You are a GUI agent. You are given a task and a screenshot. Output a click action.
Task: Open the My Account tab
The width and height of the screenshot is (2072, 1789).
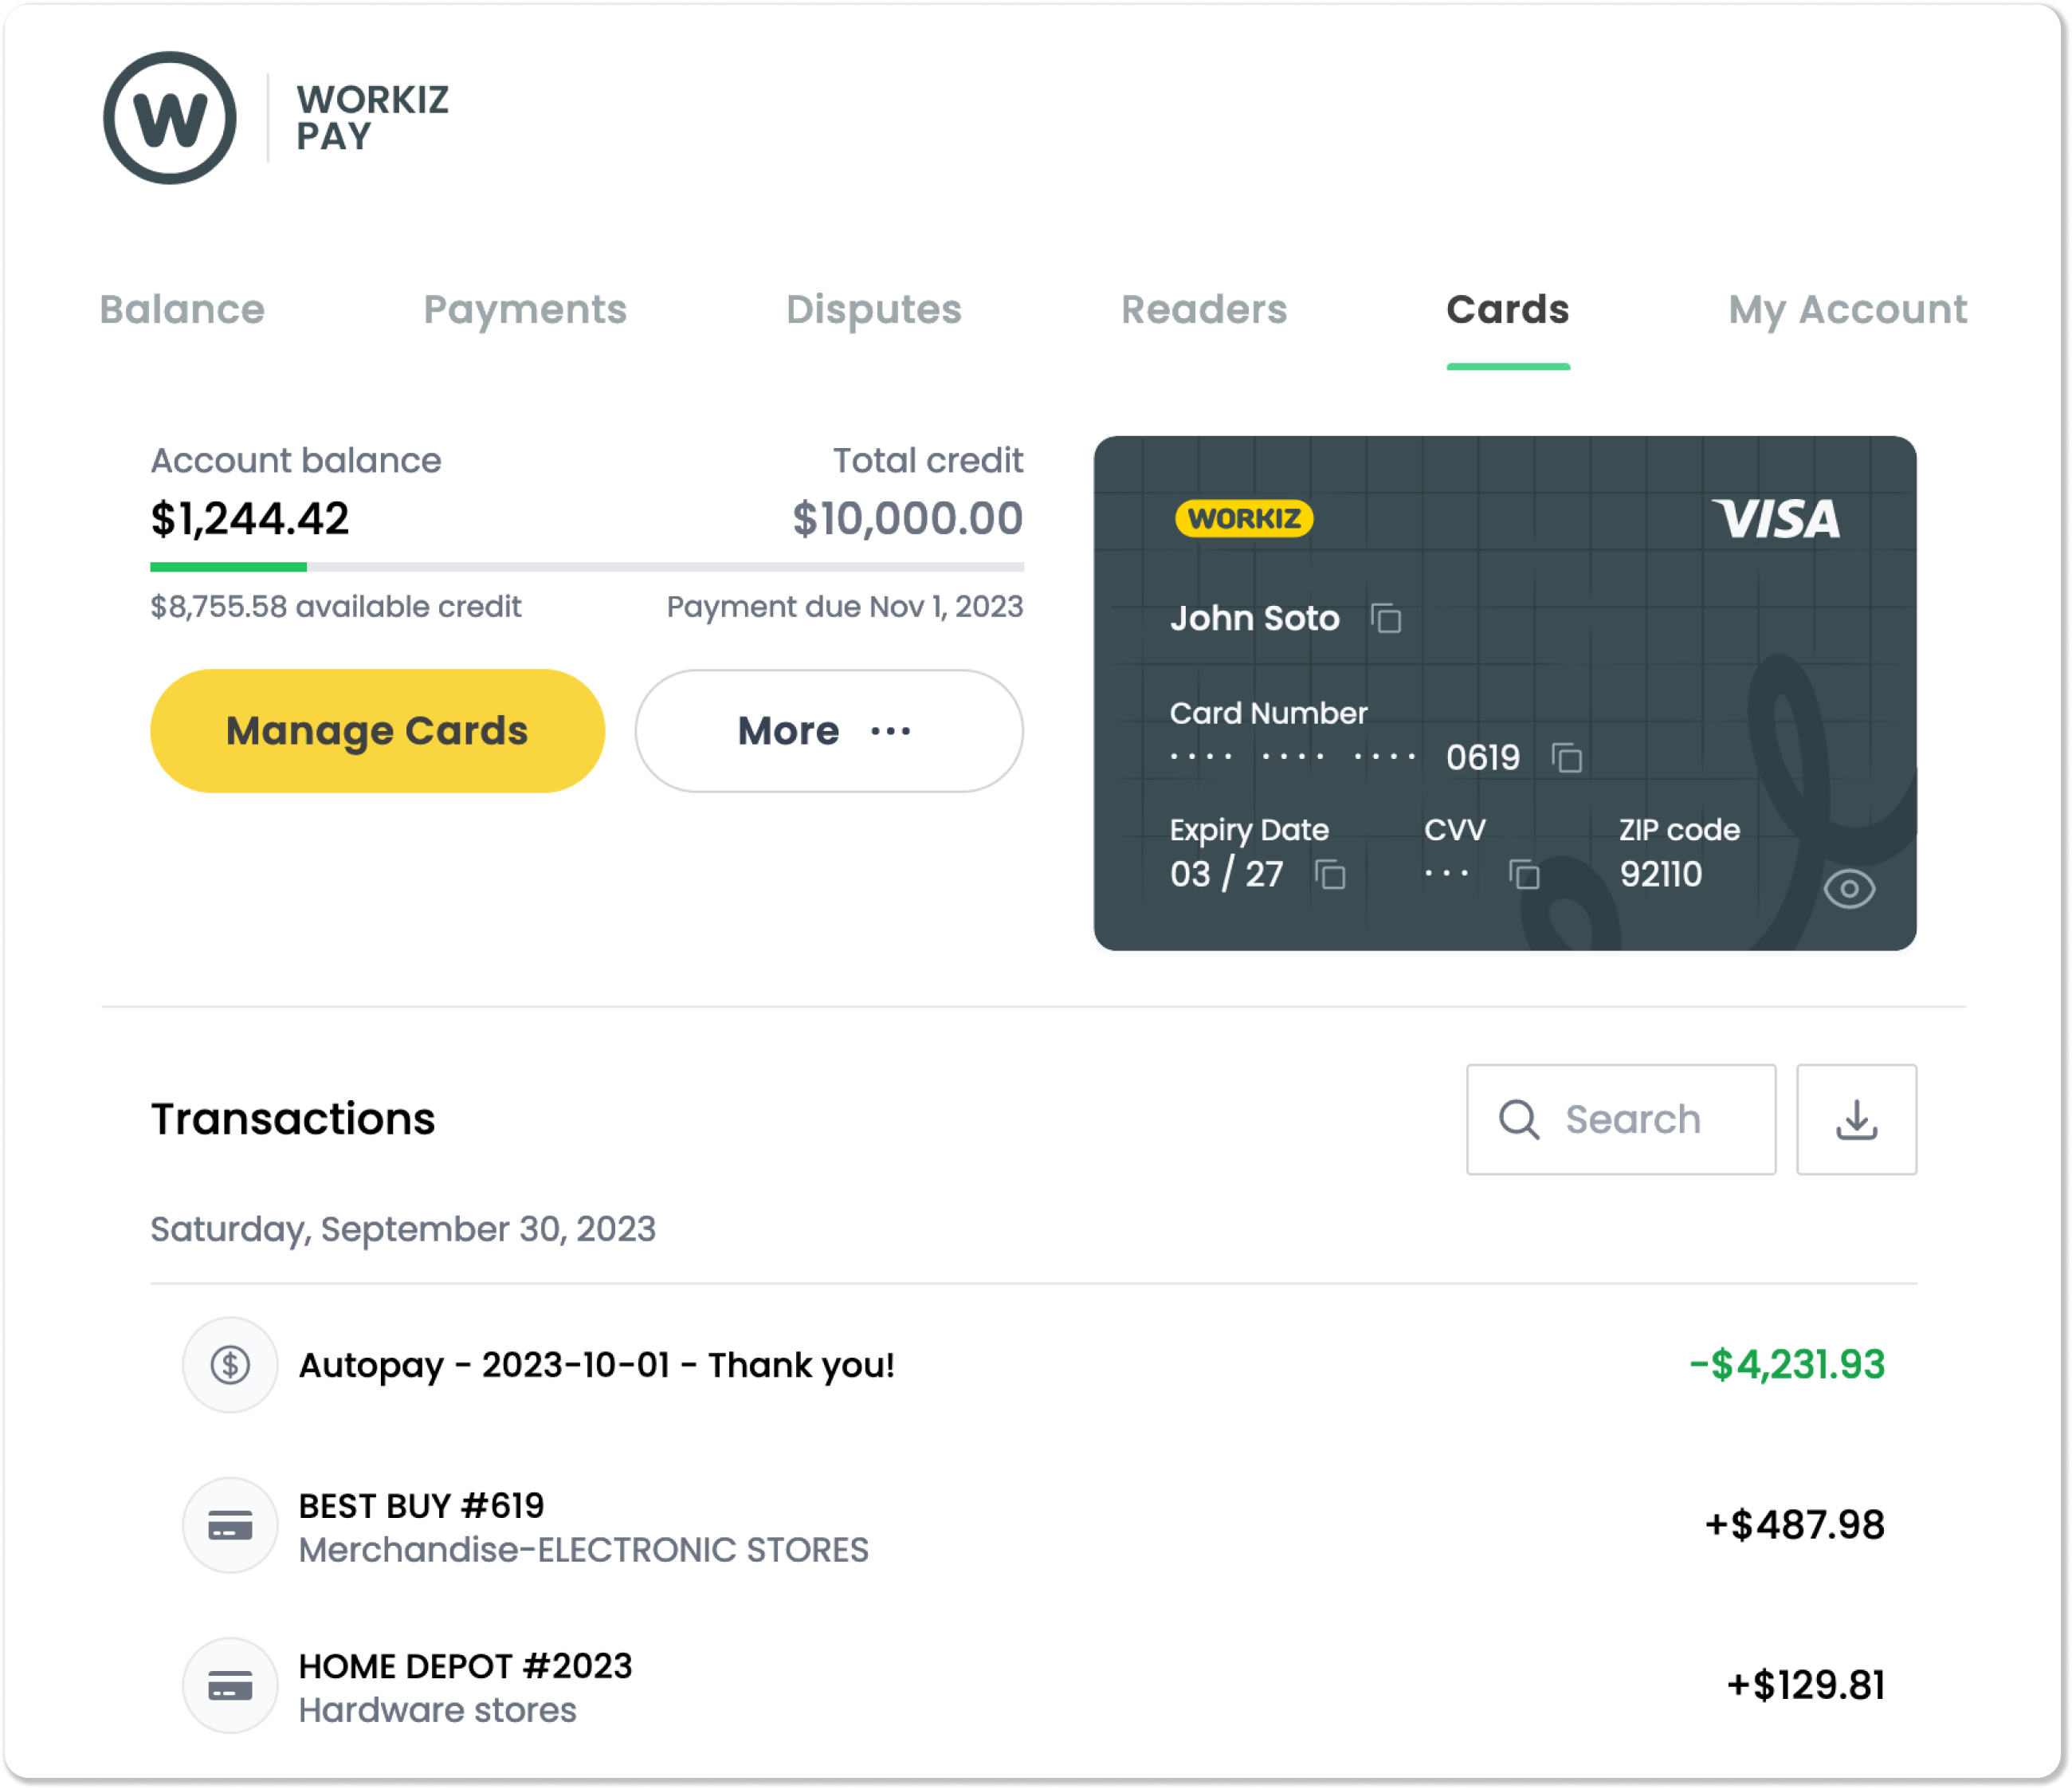[x=1848, y=310]
